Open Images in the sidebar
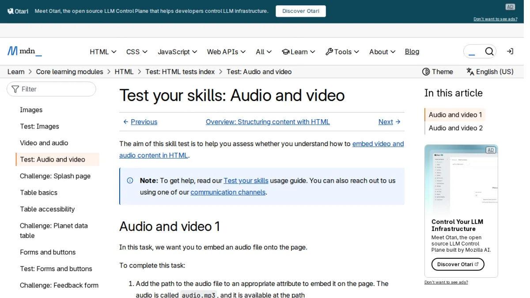Screen dimensions: 530x298 click(x=31, y=110)
